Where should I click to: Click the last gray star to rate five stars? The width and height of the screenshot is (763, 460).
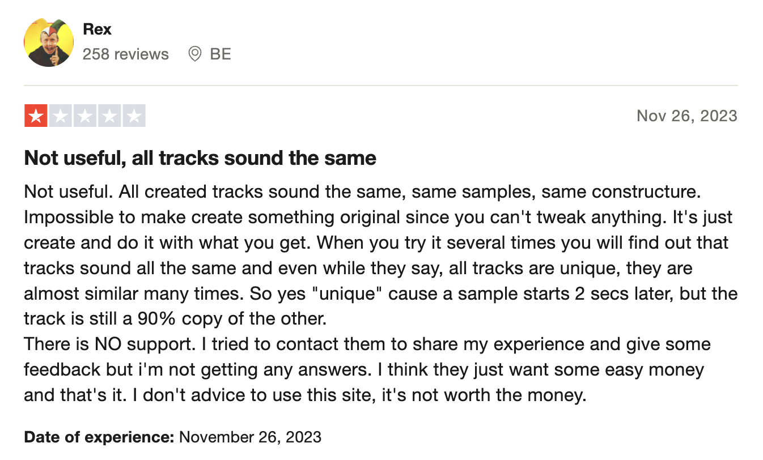coord(134,116)
